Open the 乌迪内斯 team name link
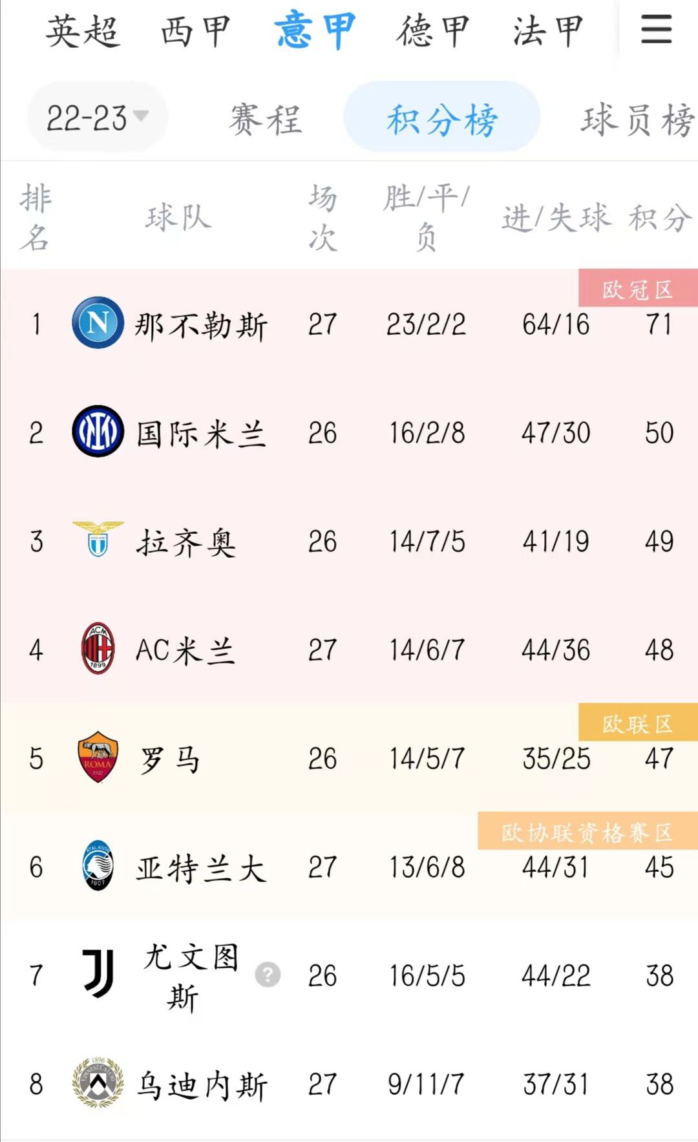The height and width of the screenshot is (1142, 698). pos(201,1084)
